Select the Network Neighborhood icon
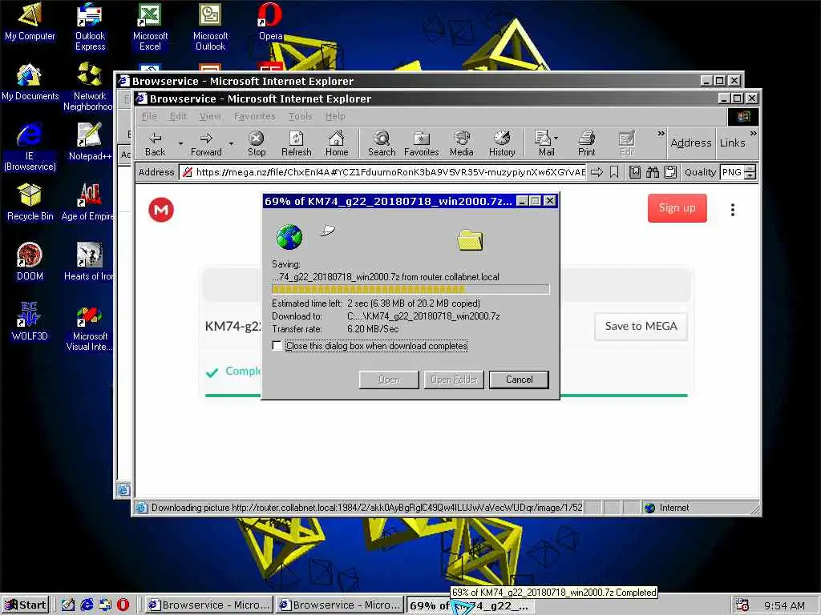The height and width of the screenshot is (615, 821). [88, 86]
